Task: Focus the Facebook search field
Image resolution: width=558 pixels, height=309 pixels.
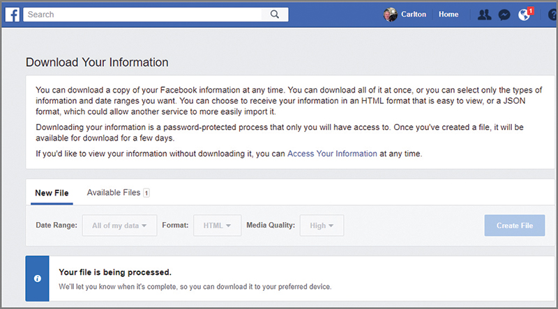Action: click(143, 14)
